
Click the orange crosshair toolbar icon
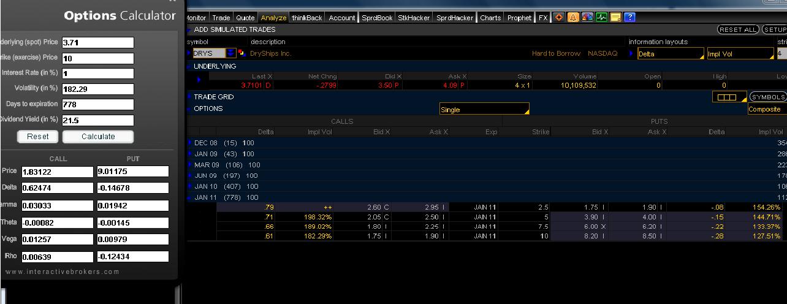(558, 18)
